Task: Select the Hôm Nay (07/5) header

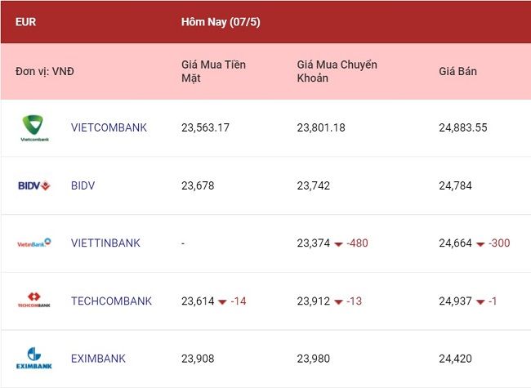Action: point(221,22)
